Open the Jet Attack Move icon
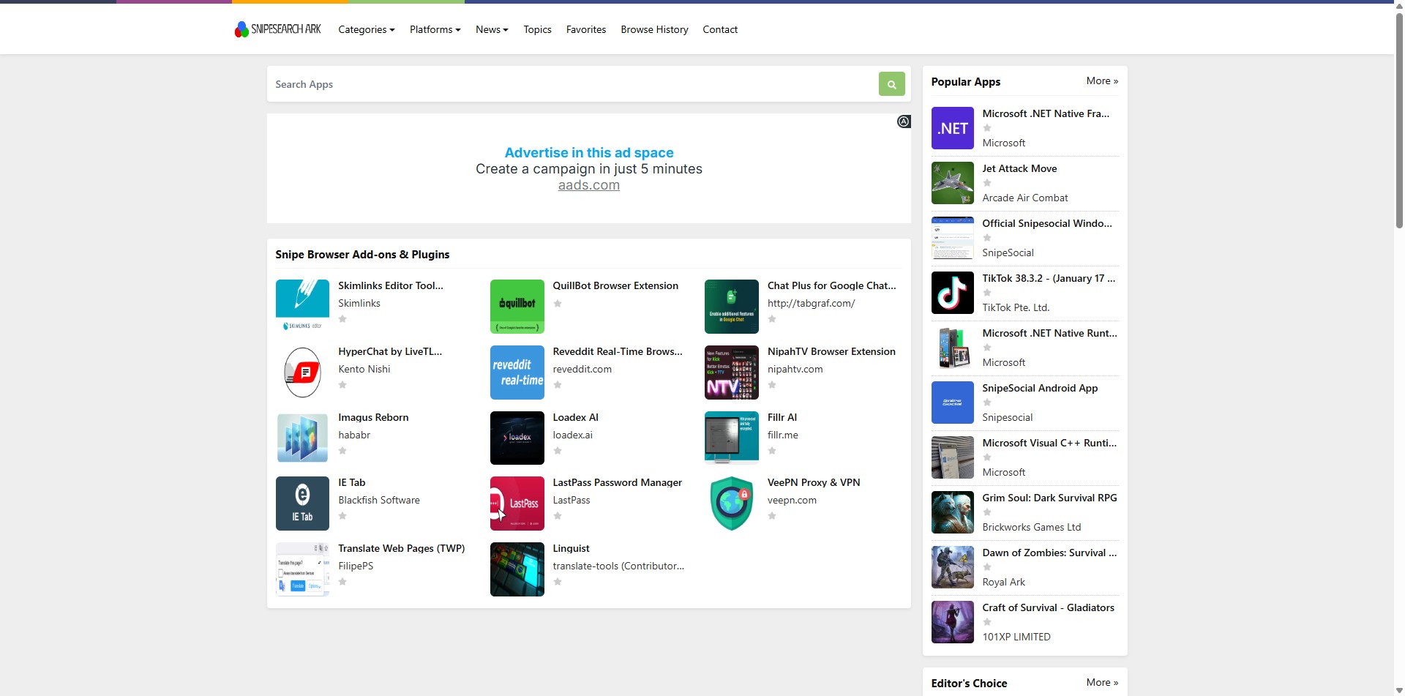Viewport: 1405px width, 696px height. 952,183
